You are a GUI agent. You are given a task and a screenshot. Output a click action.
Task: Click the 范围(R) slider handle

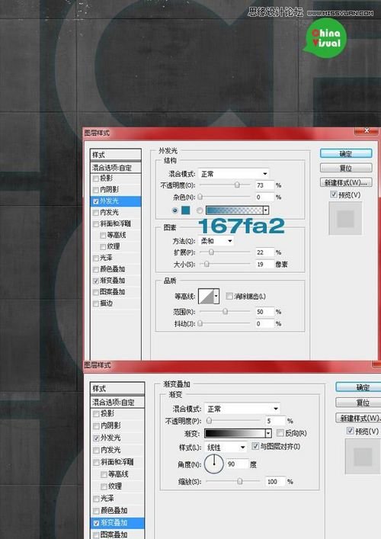tap(225, 312)
